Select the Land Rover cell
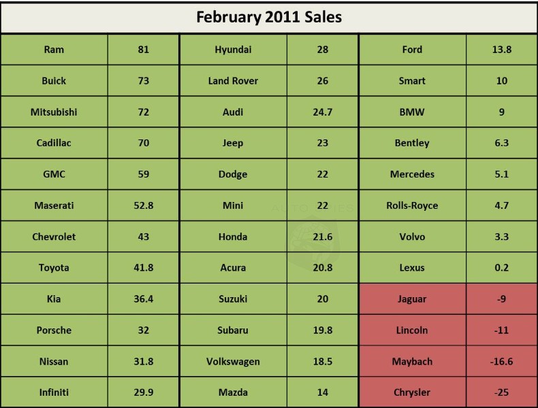Viewport: 538px width, 408px height. pyautogui.click(x=233, y=81)
